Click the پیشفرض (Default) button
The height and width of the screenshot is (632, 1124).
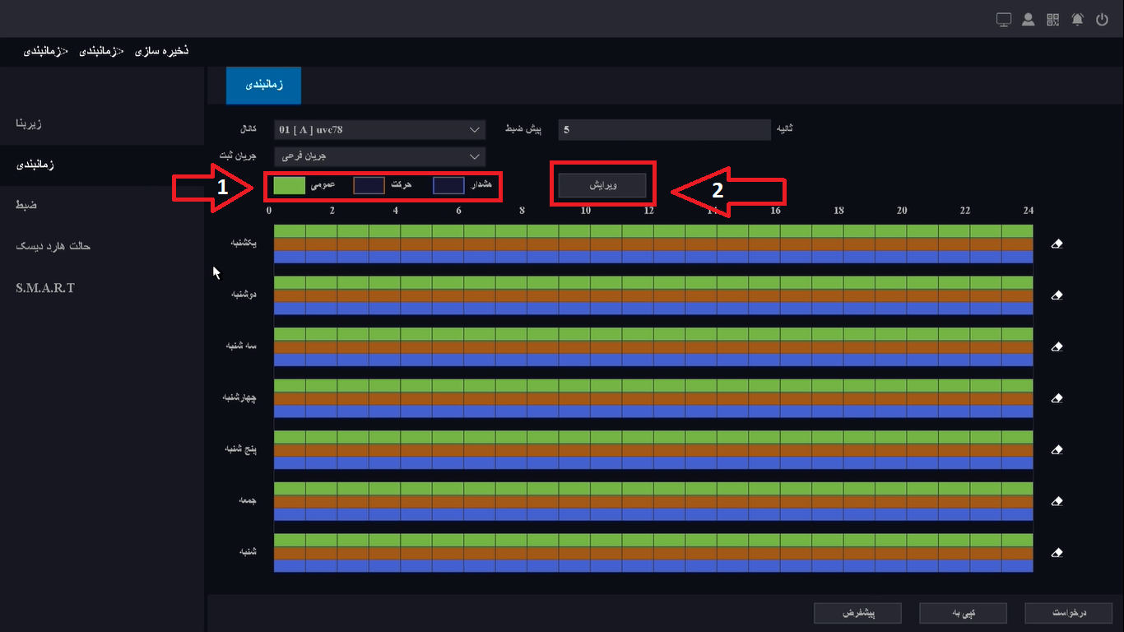click(857, 613)
